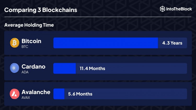Click the 4.3 Years value
Image resolution: width=196 pixels, height=110 pixels.
tap(172, 43)
